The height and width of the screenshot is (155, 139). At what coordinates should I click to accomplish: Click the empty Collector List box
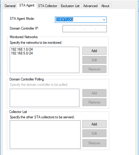pos(45,135)
